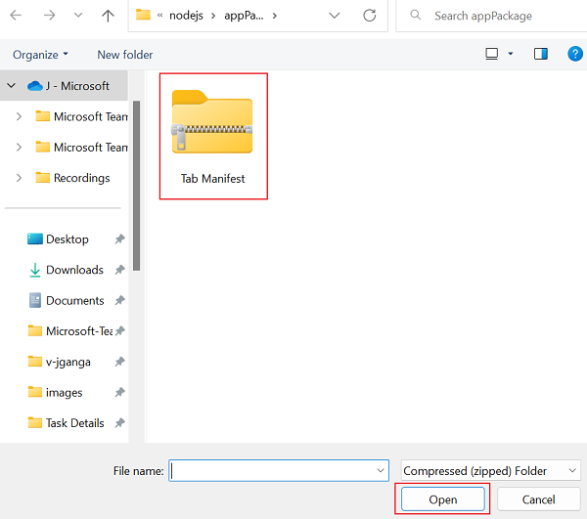The image size is (587, 519).
Task: Click the pin icon beside Documents
Action: pos(119,300)
